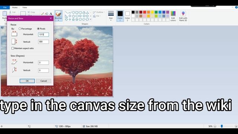Click OK in Resize and Skew

[27, 81]
